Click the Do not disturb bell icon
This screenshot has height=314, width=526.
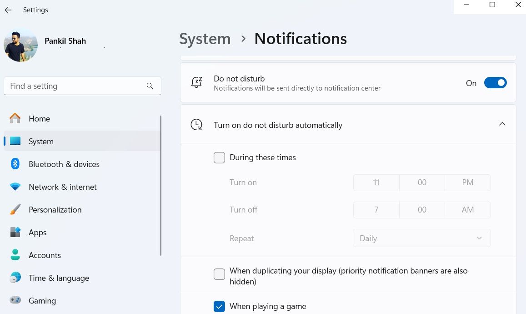(x=196, y=82)
